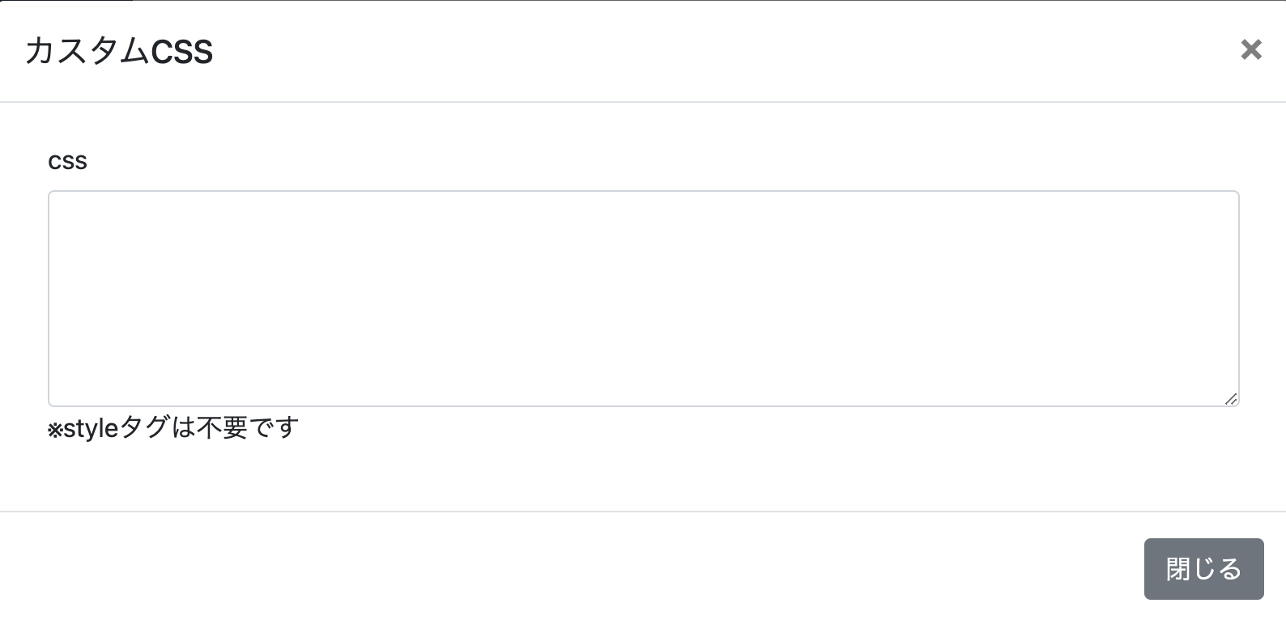Focus the css textarea field
The height and width of the screenshot is (620, 1286).
pos(643,299)
